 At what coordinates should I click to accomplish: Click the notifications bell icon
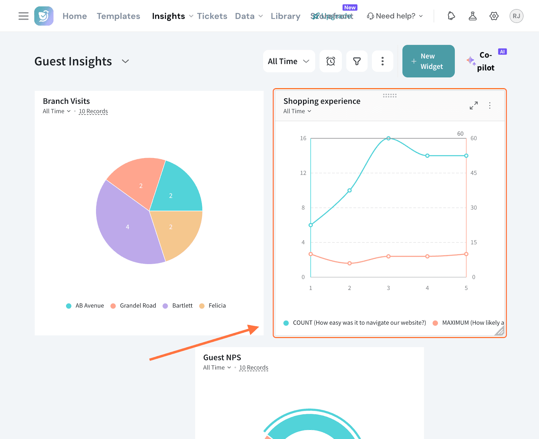pos(451,16)
